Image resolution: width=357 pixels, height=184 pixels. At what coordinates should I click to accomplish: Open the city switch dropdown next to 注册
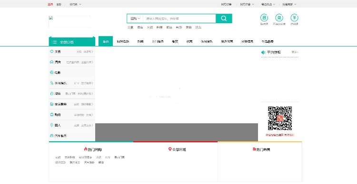tap(75, 4)
